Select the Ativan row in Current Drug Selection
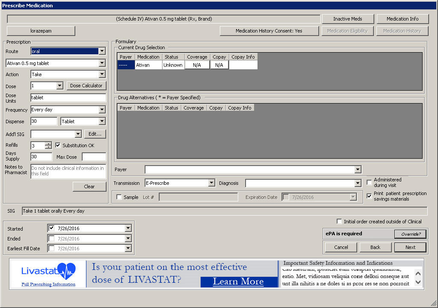 click(187, 65)
